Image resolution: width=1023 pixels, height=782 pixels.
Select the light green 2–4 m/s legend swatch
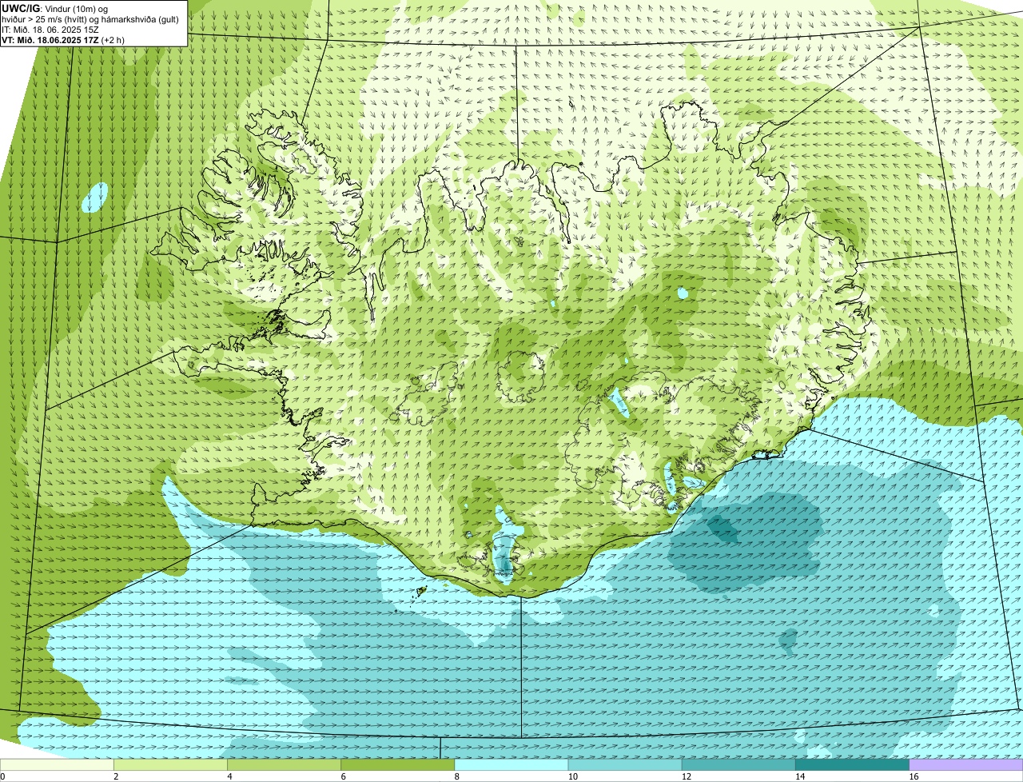click(x=170, y=764)
